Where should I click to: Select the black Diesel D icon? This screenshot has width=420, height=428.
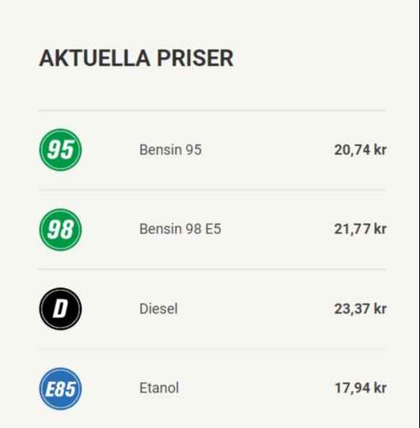(x=61, y=309)
